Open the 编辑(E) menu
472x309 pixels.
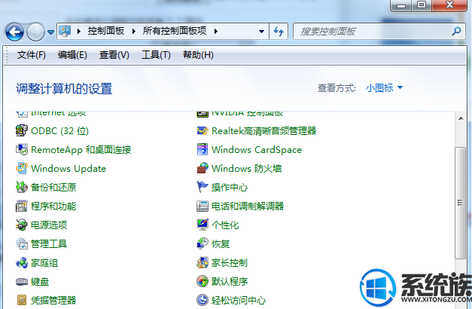click(x=72, y=55)
